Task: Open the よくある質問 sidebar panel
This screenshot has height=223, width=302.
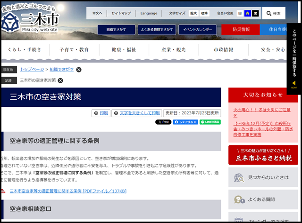Action: coord(263,199)
